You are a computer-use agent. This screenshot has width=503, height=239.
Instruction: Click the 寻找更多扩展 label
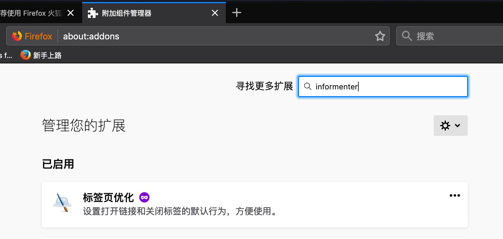point(265,86)
